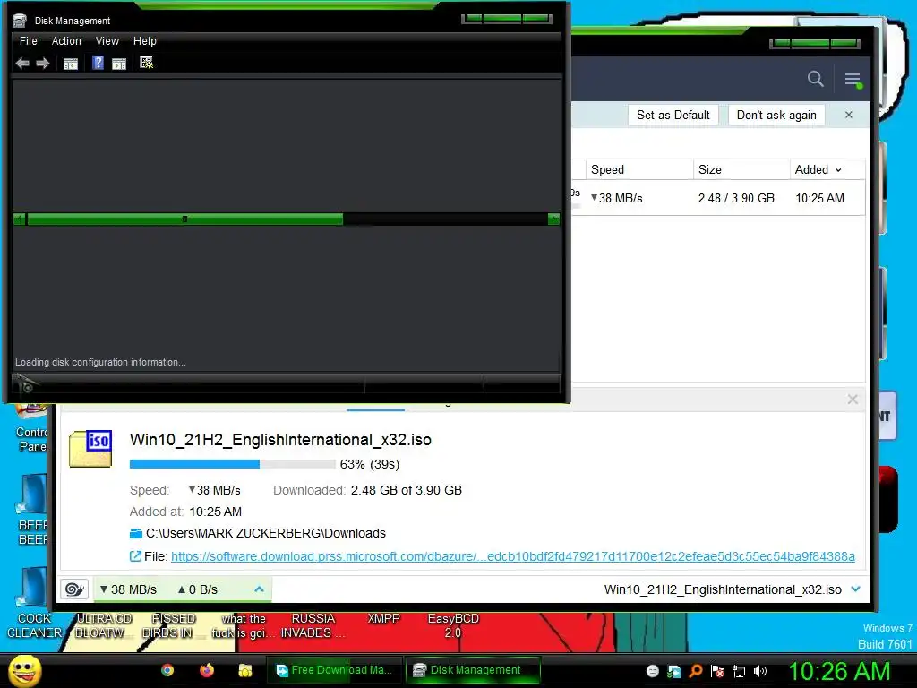The width and height of the screenshot is (917, 688).
Task: Open search in Free Download Manager
Action: coord(815,79)
